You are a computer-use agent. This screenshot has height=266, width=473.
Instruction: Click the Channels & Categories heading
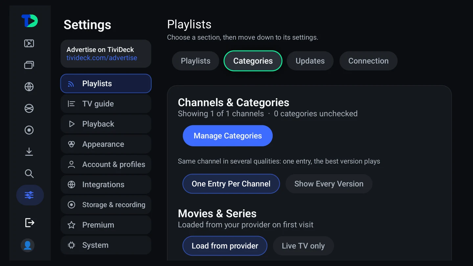click(234, 102)
